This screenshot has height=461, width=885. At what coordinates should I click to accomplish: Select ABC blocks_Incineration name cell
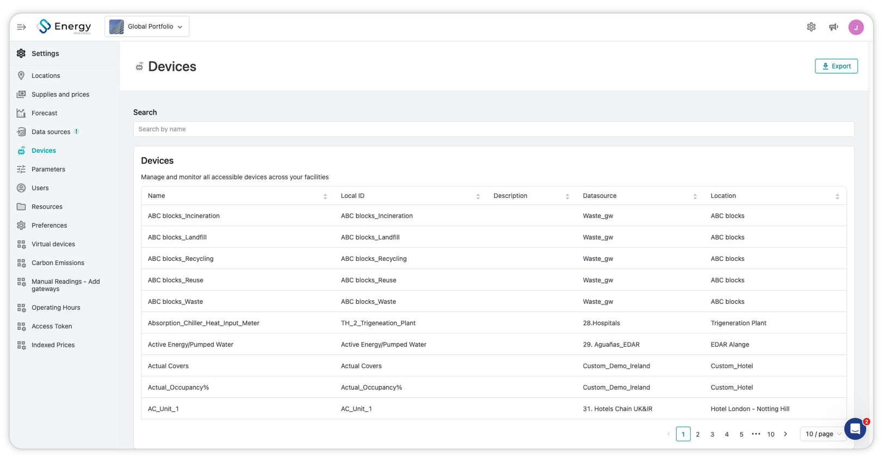pyautogui.click(x=184, y=216)
